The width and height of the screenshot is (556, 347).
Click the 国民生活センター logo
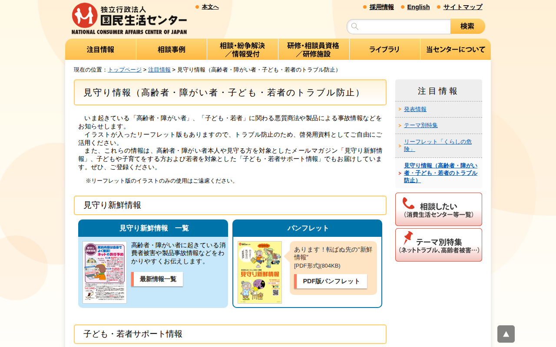tap(129, 18)
